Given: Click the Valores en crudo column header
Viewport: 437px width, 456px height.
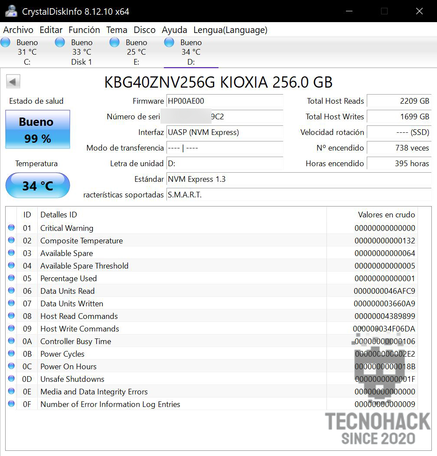Looking at the screenshot, I should pos(372,215).
